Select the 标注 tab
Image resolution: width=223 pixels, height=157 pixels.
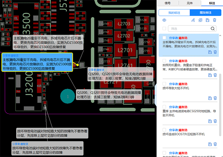click(212, 3)
